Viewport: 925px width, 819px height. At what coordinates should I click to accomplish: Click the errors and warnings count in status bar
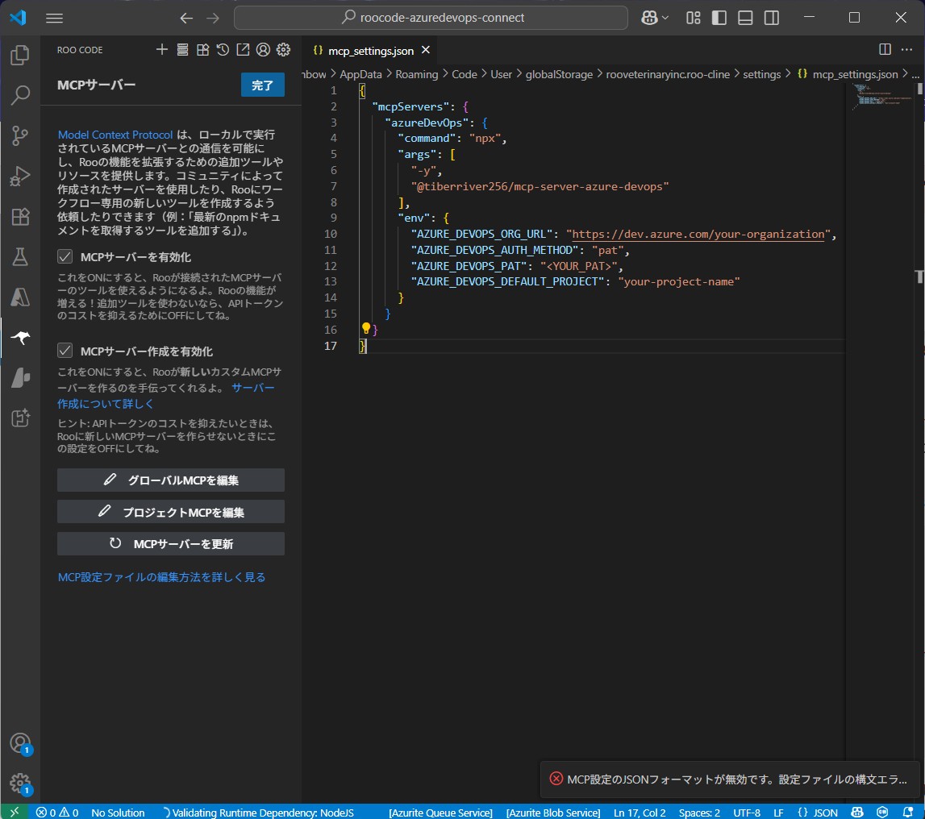coord(57,812)
